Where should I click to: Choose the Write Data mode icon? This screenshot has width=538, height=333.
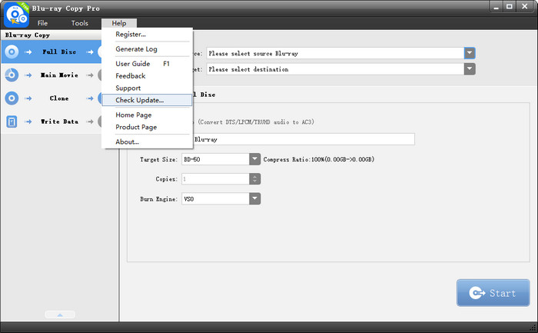(x=12, y=122)
